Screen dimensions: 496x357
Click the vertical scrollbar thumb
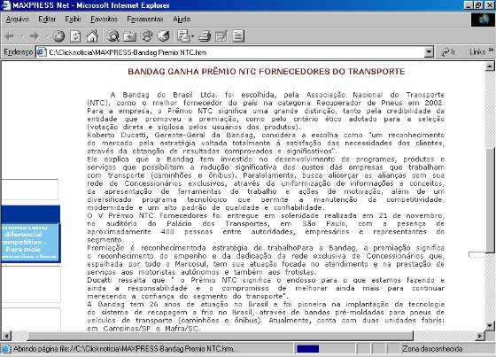(490, 200)
